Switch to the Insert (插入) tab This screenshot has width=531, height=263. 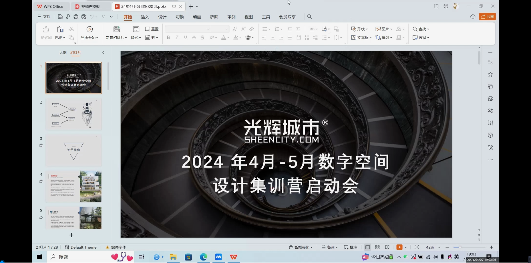coord(145,17)
